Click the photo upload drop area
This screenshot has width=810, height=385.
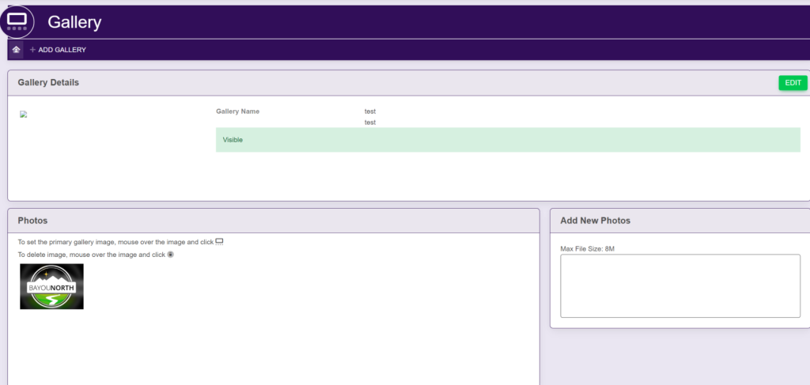[679, 285]
